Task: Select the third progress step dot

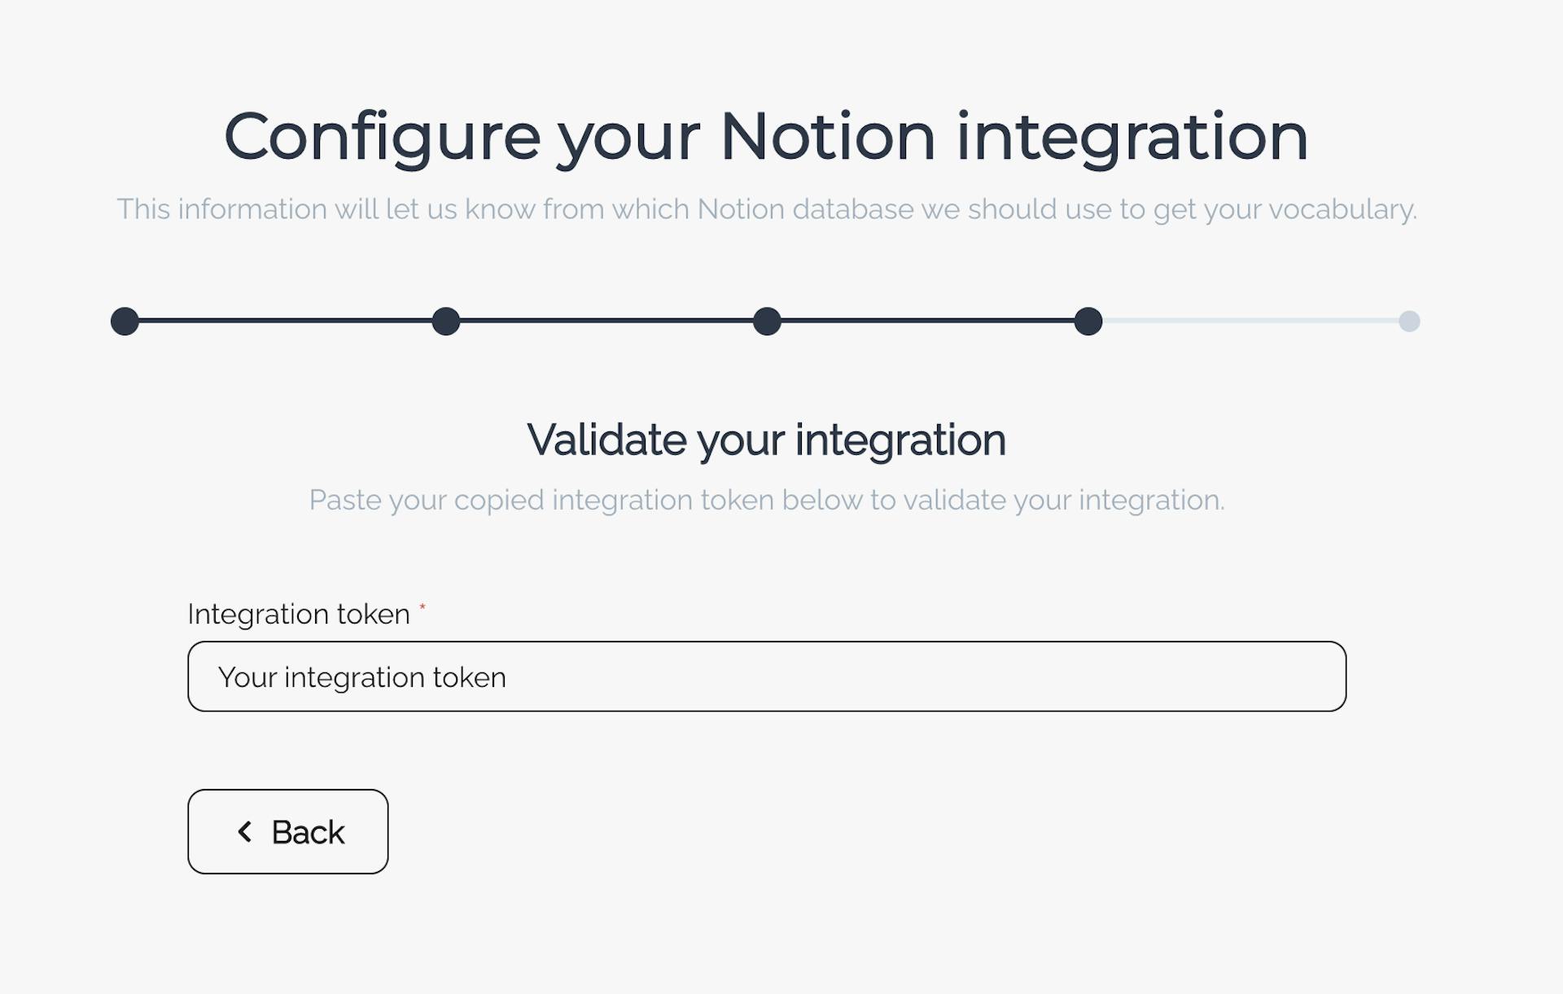Action: tap(767, 322)
